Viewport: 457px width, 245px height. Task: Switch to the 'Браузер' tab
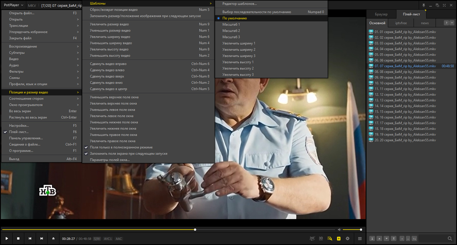381,14
